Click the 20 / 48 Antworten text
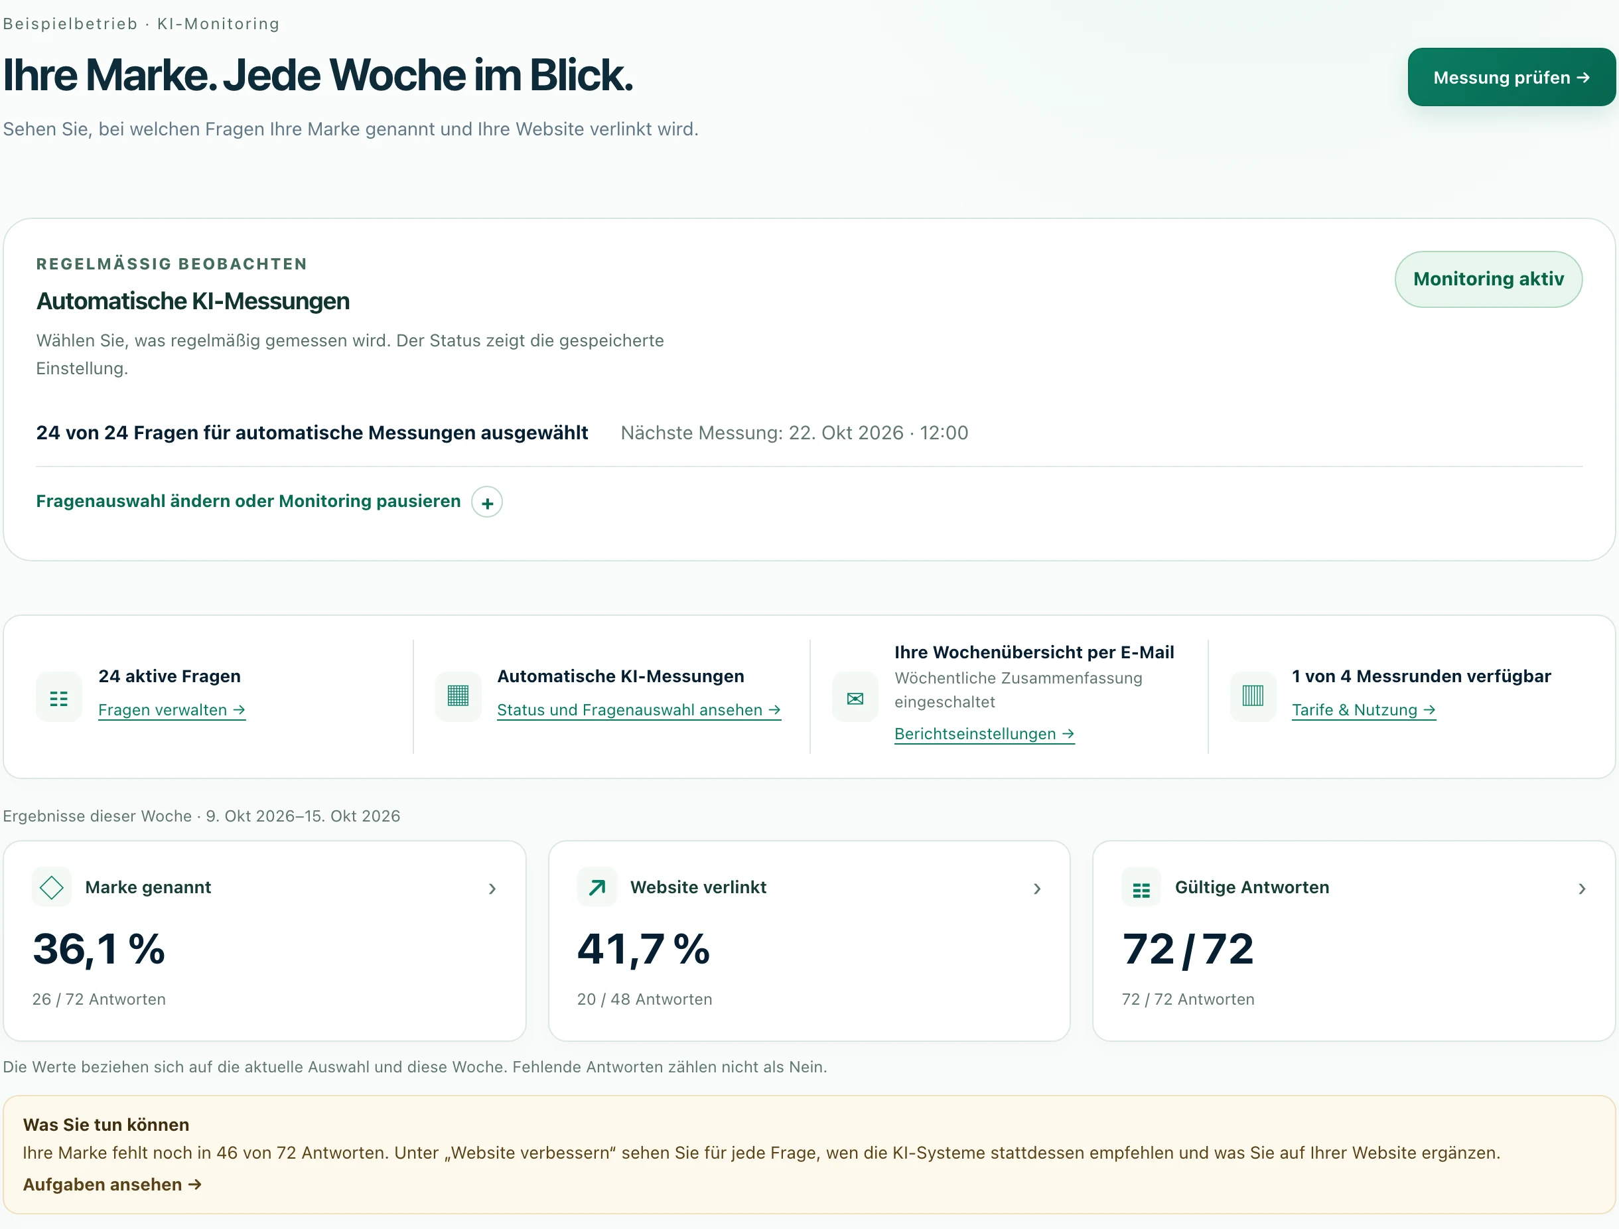This screenshot has width=1619, height=1229. [644, 999]
